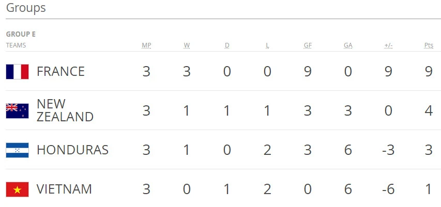Click Vietnam's goal difference of -6
The image size is (441, 207).
click(x=388, y=189)
